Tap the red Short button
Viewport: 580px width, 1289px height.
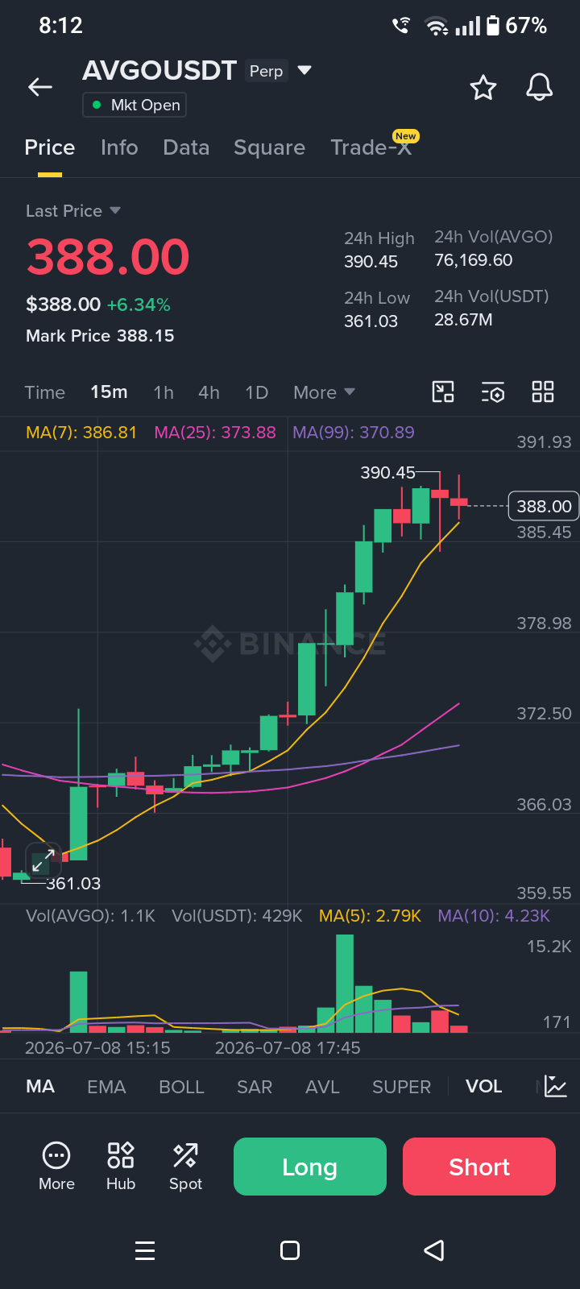479,1167
